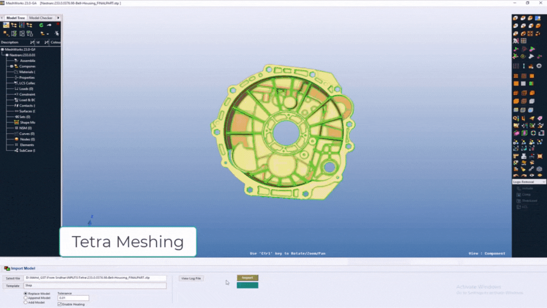Switch to the Model Checker tab

pos(41,18)
